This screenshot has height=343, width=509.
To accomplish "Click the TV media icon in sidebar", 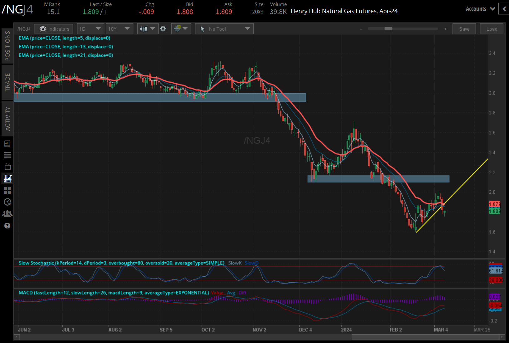I will coord(8,166).
